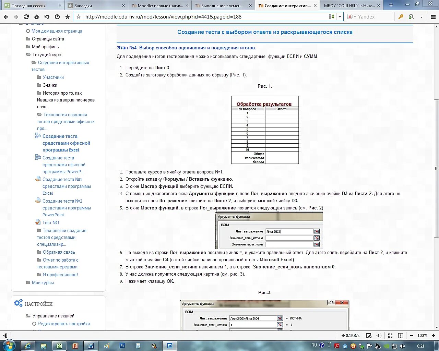Collapse the Текущий курс folder
439x351 pixels.
point(28,55)
